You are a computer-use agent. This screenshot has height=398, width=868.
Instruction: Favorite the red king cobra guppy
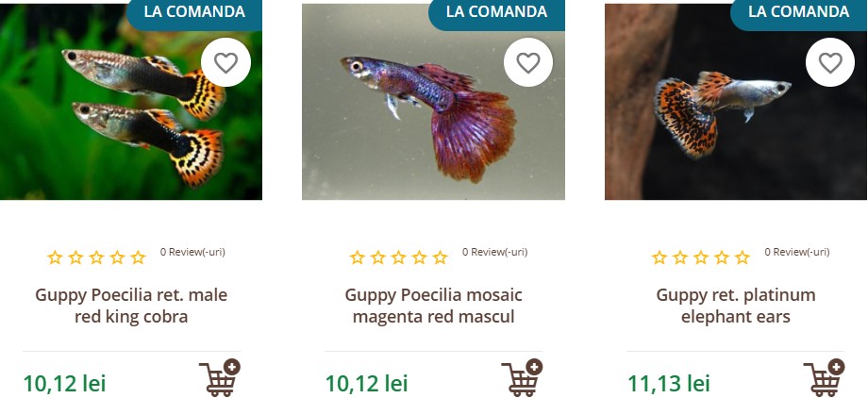(x=225, y=63)
